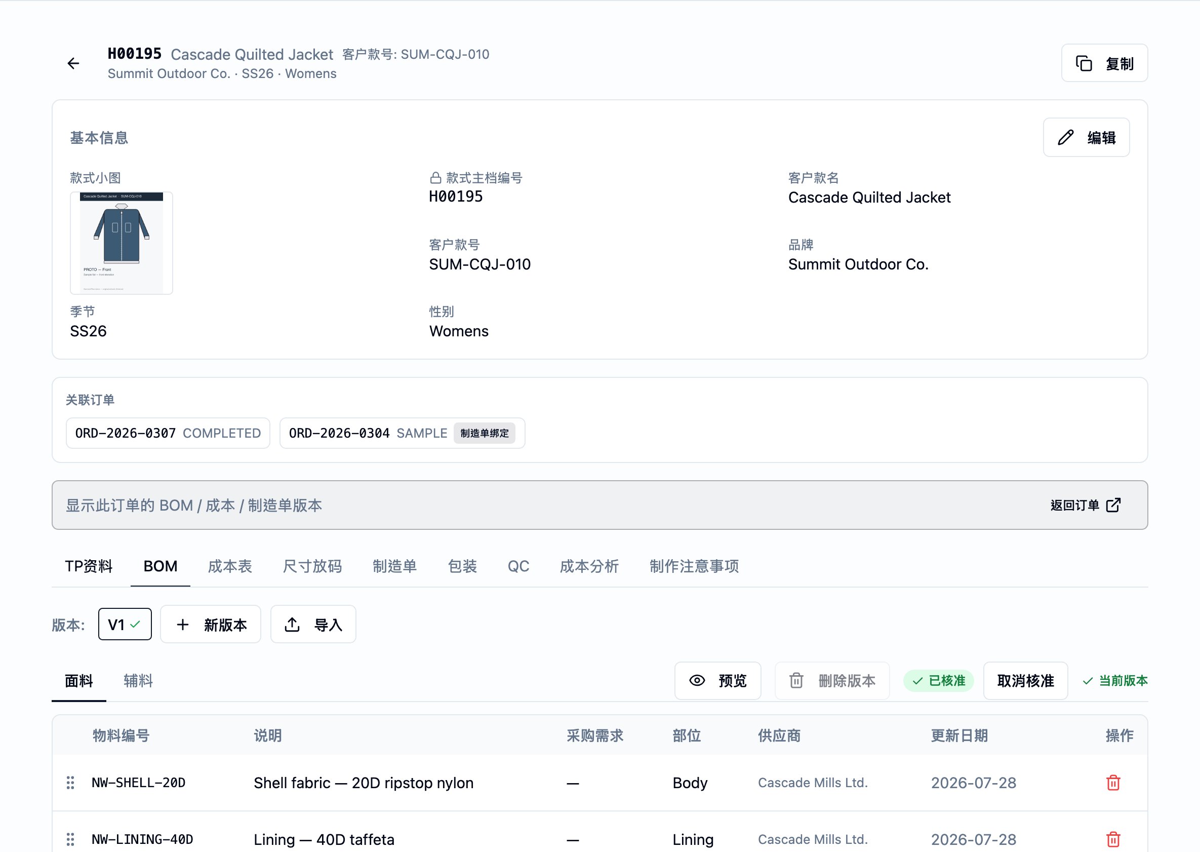Screen dimensions: 1200x852
Task: Click the 制造单绑定 badge
Action: 484,433
